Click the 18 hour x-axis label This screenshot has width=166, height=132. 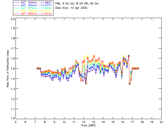click(142, 122)
